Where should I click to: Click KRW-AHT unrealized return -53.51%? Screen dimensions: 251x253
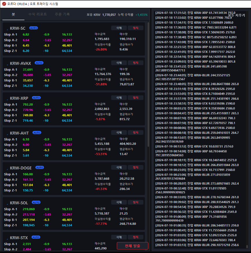point(101,154)
